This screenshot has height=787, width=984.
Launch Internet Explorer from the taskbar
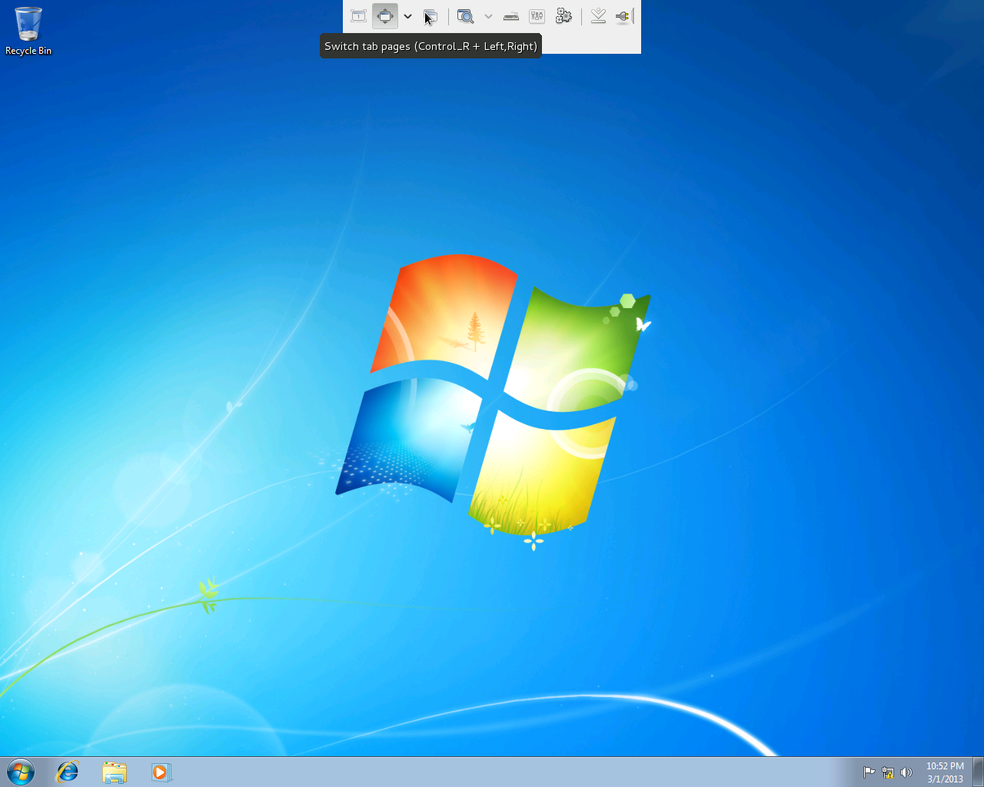(68, 772)
